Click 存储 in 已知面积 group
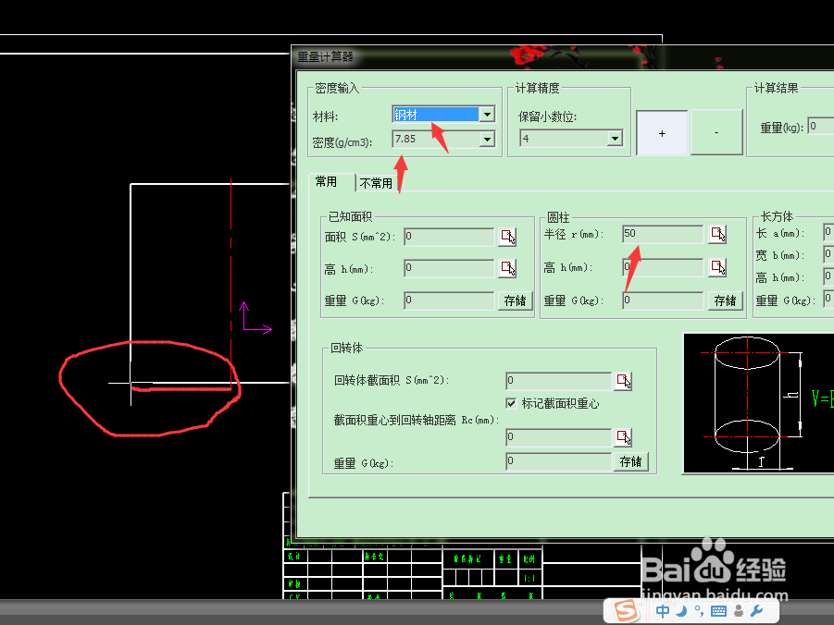Image resolution: width=834 pixels, height=625 pixels. click(x=515, y=300)
